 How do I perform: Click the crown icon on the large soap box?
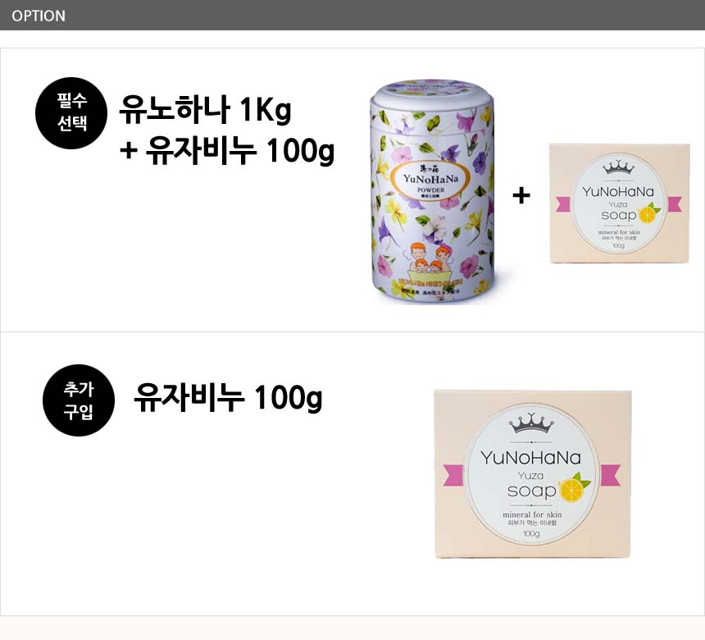[531, 424]
